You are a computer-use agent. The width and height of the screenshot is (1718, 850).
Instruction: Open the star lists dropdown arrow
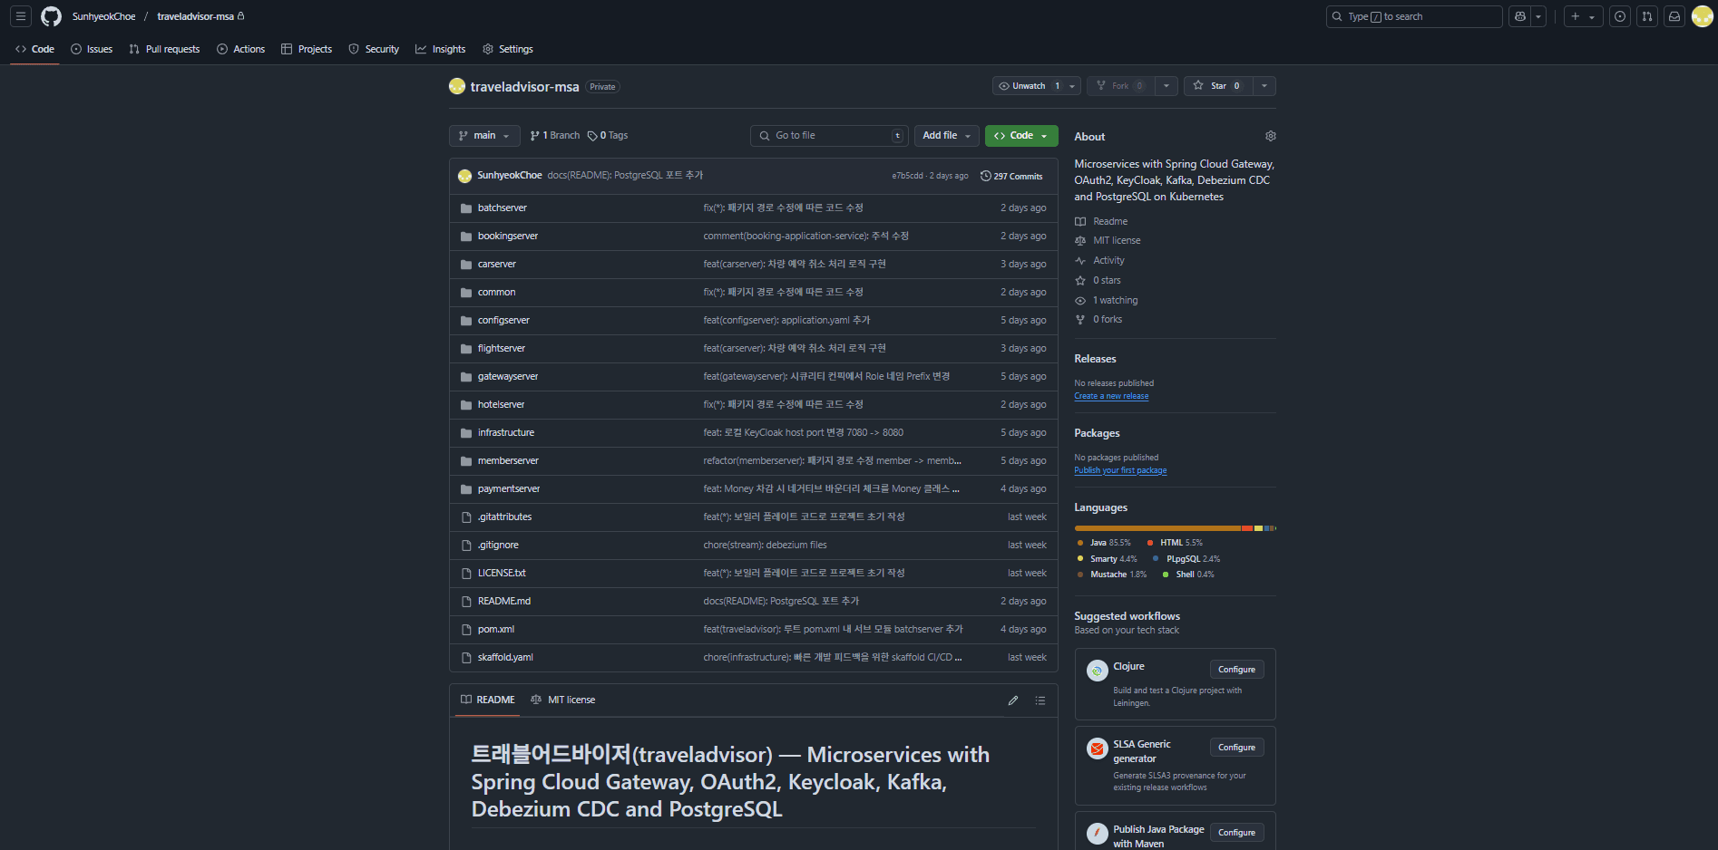pos(1264,86)
